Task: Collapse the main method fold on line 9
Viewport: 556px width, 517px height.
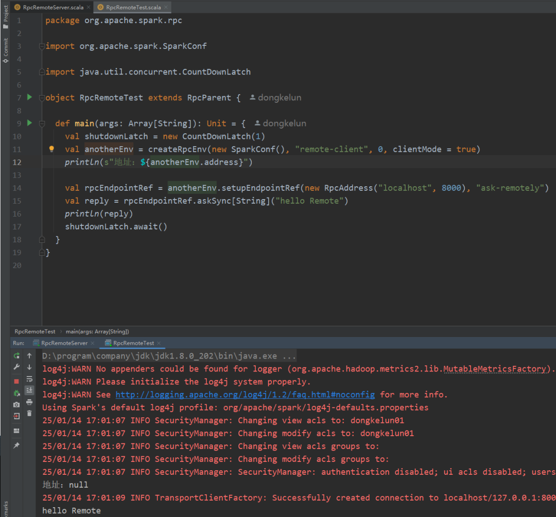Action: click(x=42, y=123)
